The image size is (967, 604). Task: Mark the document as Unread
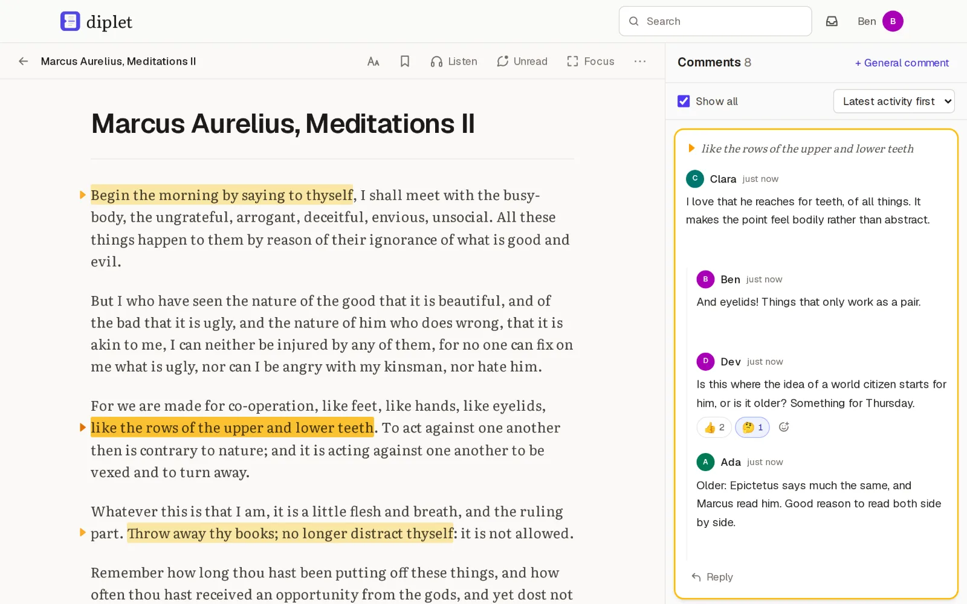click(x=522, y=61)
